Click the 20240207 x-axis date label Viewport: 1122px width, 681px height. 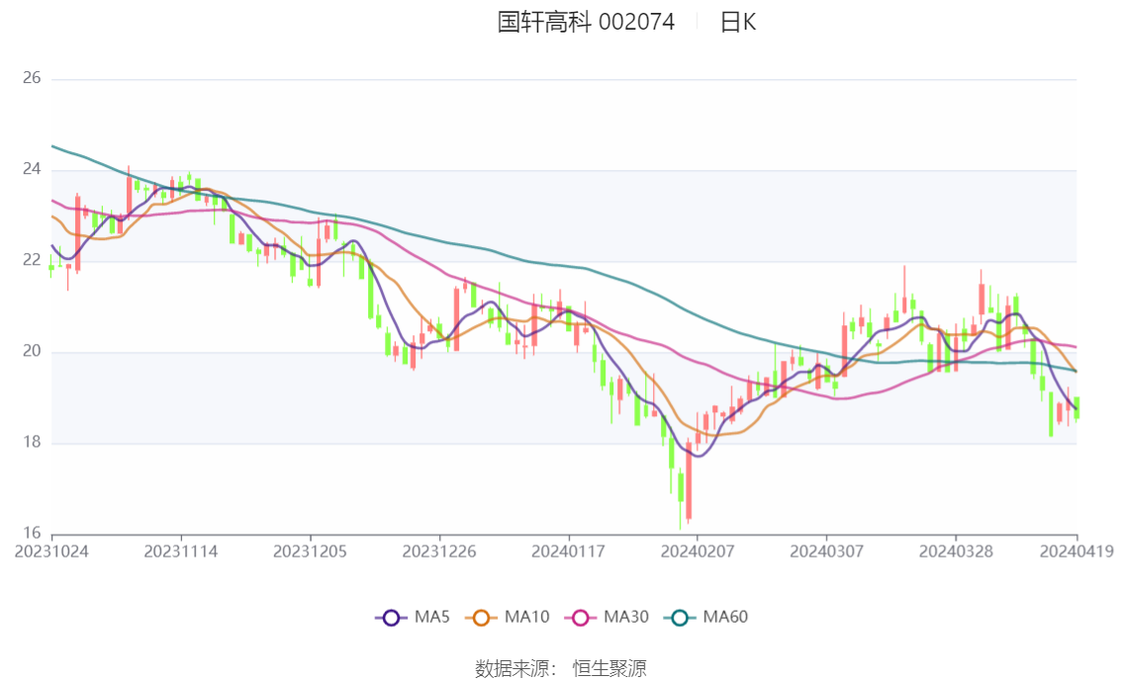[697, 552]
